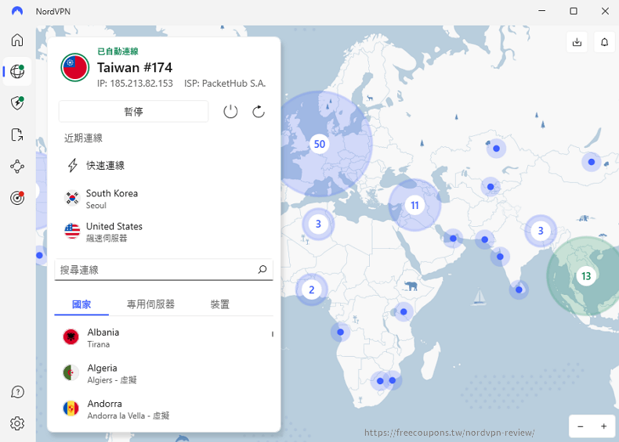This screenshot has height=442, width=619.
Task: Click the Europe cluster labeled 50
Action: [320, 144]
